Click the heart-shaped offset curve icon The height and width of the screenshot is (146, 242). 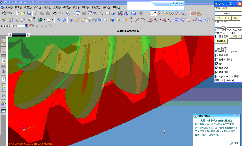click(x=150, y=20)
